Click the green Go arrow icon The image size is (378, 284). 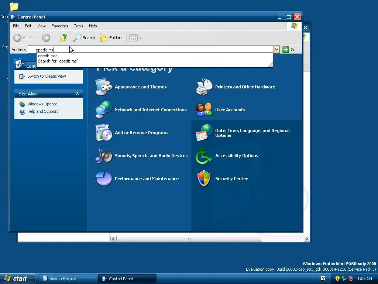point(286,50)
